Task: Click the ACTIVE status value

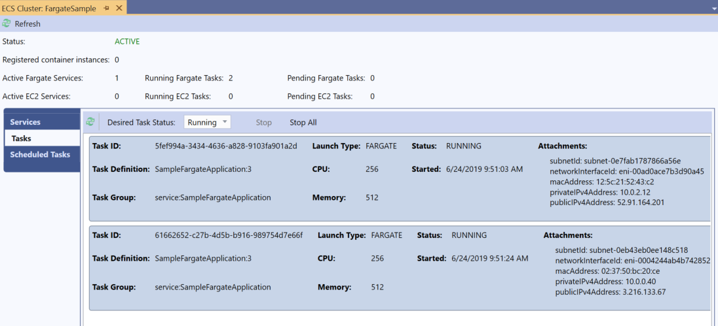Action: pos(127,42)
